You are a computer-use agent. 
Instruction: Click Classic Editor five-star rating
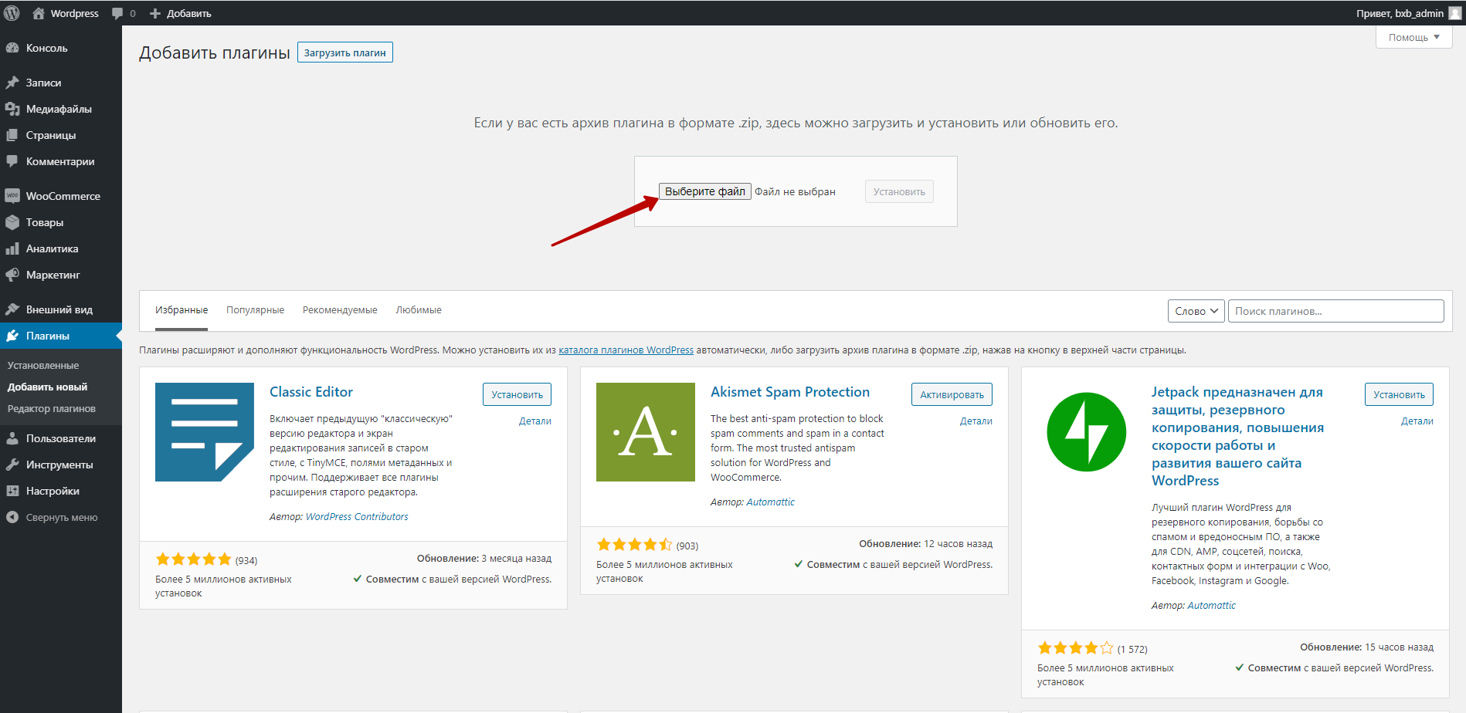(193, 559)
